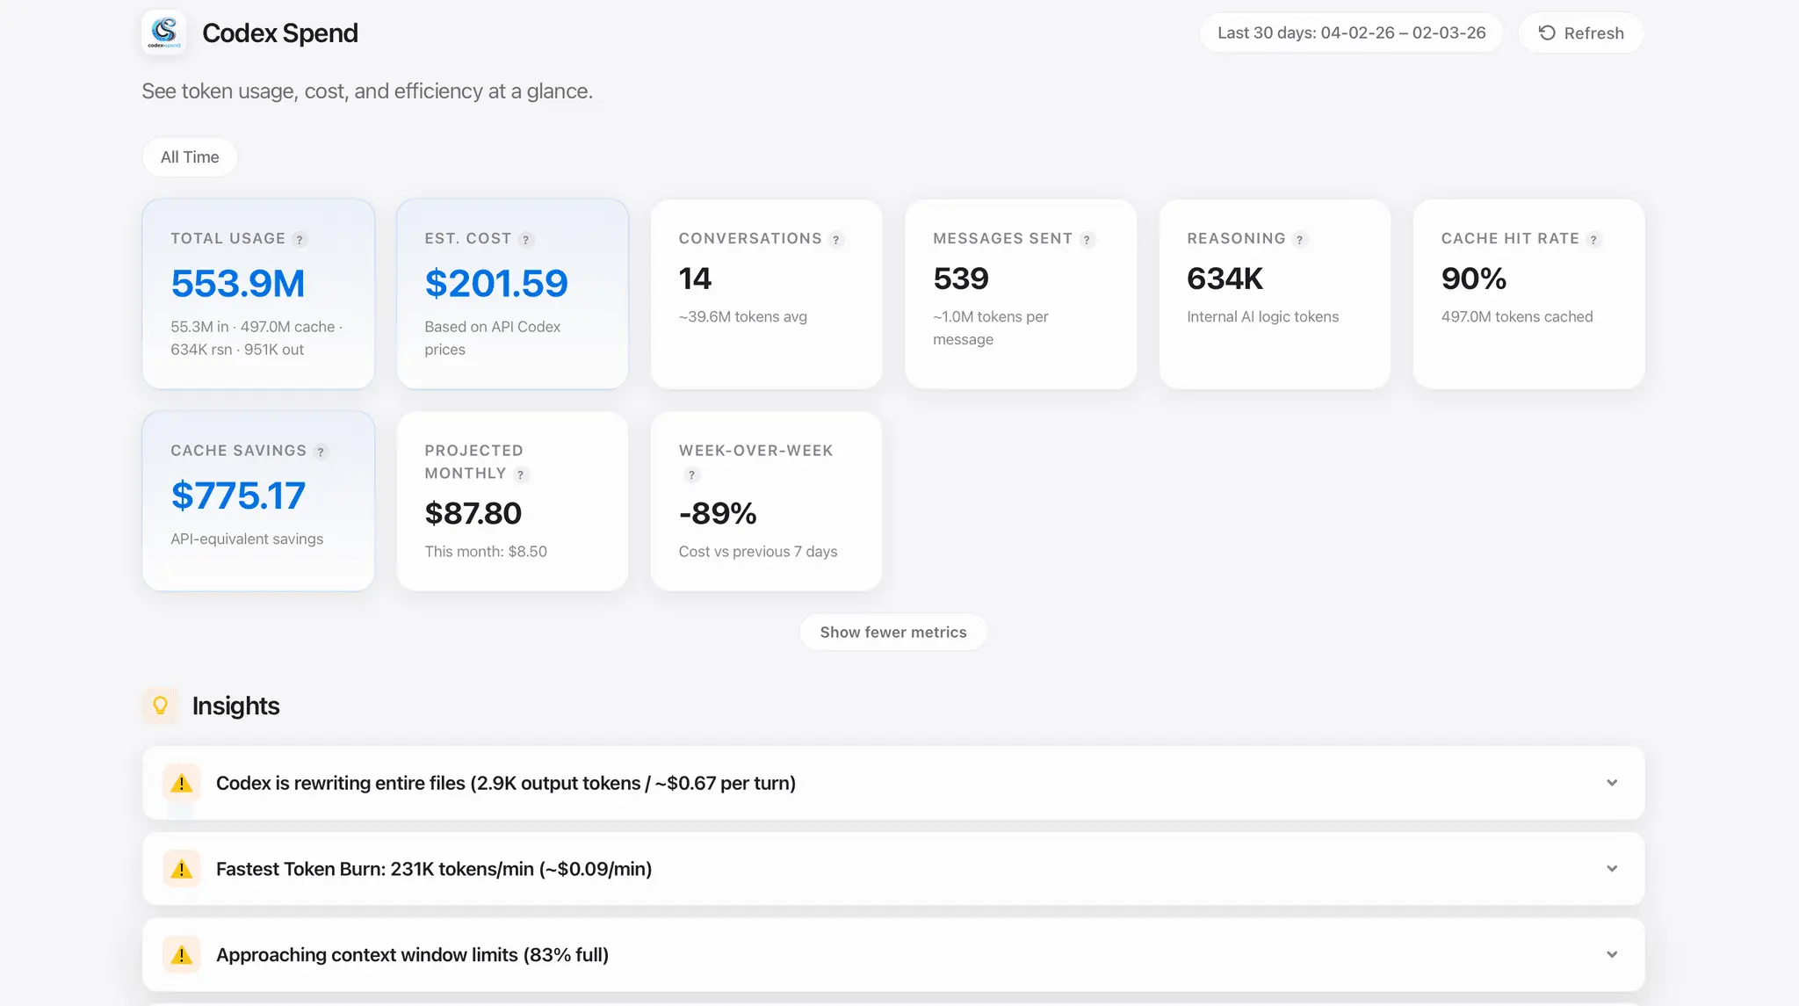Click the 634K reasoning tokens value
The width and height of the screenshot is (1799, 1006).
(x=1225, y=279)
